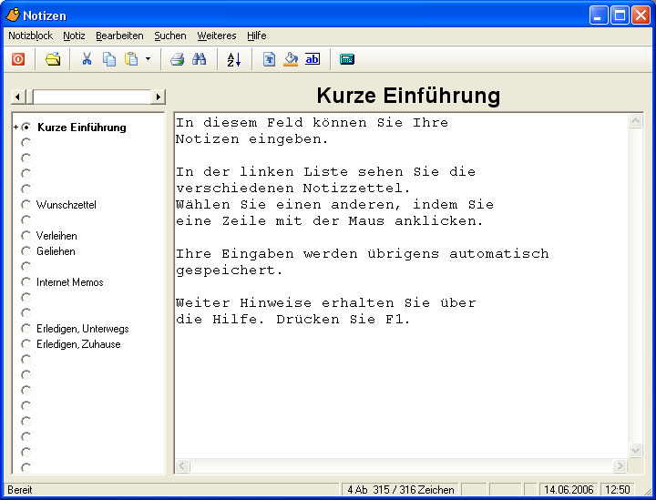Image resolution: width=656 pixels, height=500 pixels.
Task: Expand the Kurze Einführung plus sign
Action: click(x=15, y=128)
